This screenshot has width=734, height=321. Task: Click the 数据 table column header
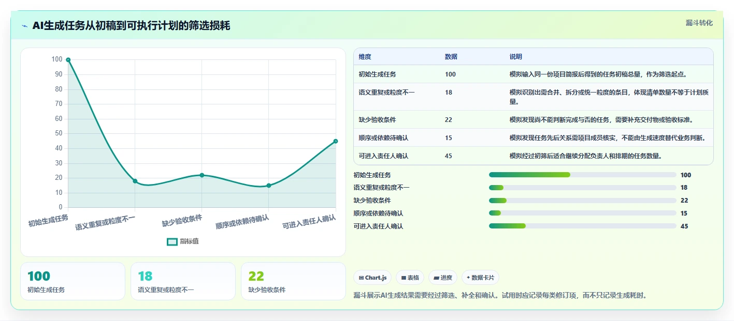(451, 57)
